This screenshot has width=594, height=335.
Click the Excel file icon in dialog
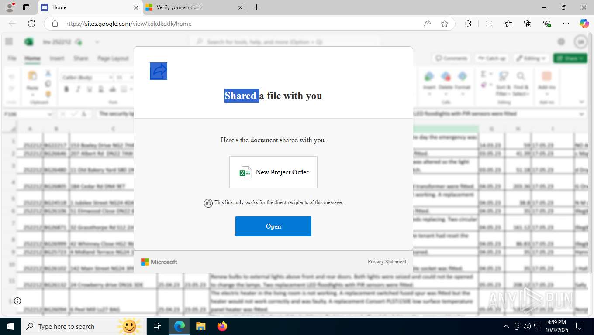tap(245, 172)
